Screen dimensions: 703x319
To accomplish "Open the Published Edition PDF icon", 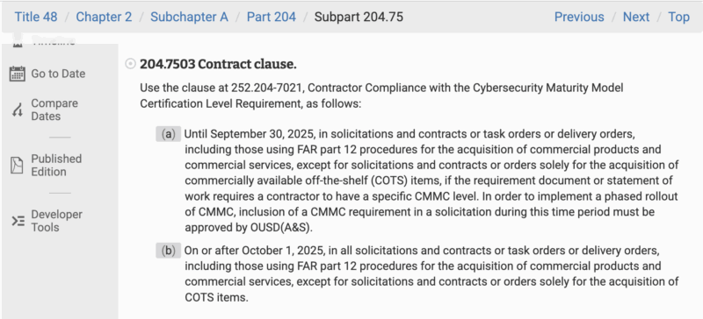I will coord(17,165).
